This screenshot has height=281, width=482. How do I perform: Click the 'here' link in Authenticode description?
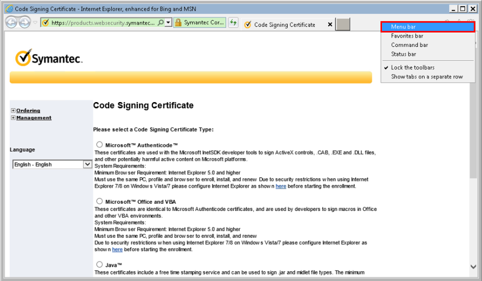coord(281,186)
